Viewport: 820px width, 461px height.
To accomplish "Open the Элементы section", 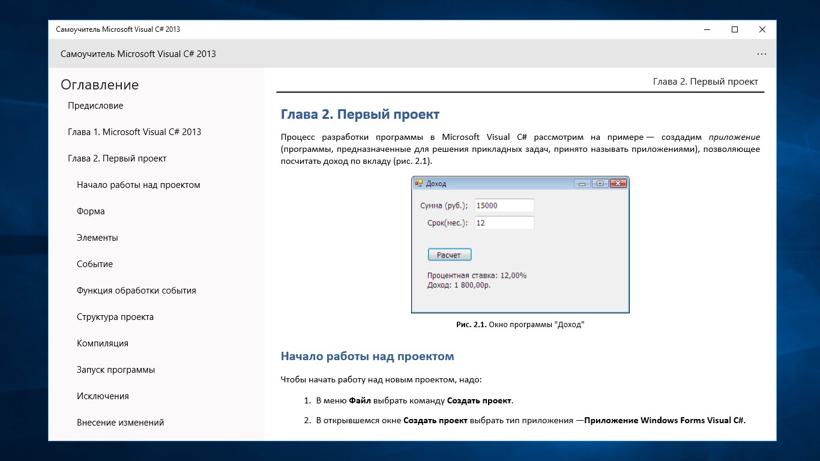I will (97, 238).
